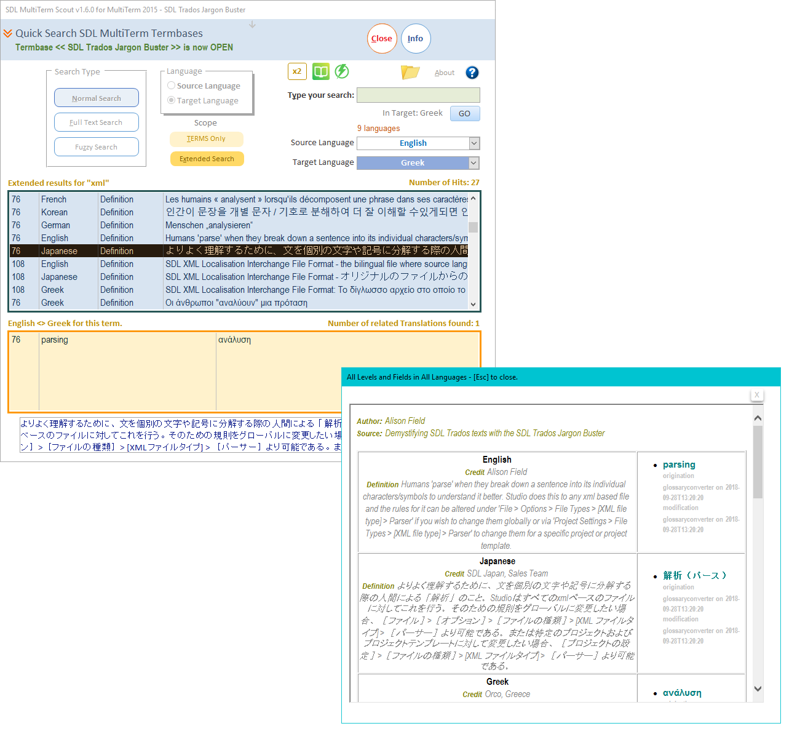Open the yellow folder icon

tap(410, 72)
